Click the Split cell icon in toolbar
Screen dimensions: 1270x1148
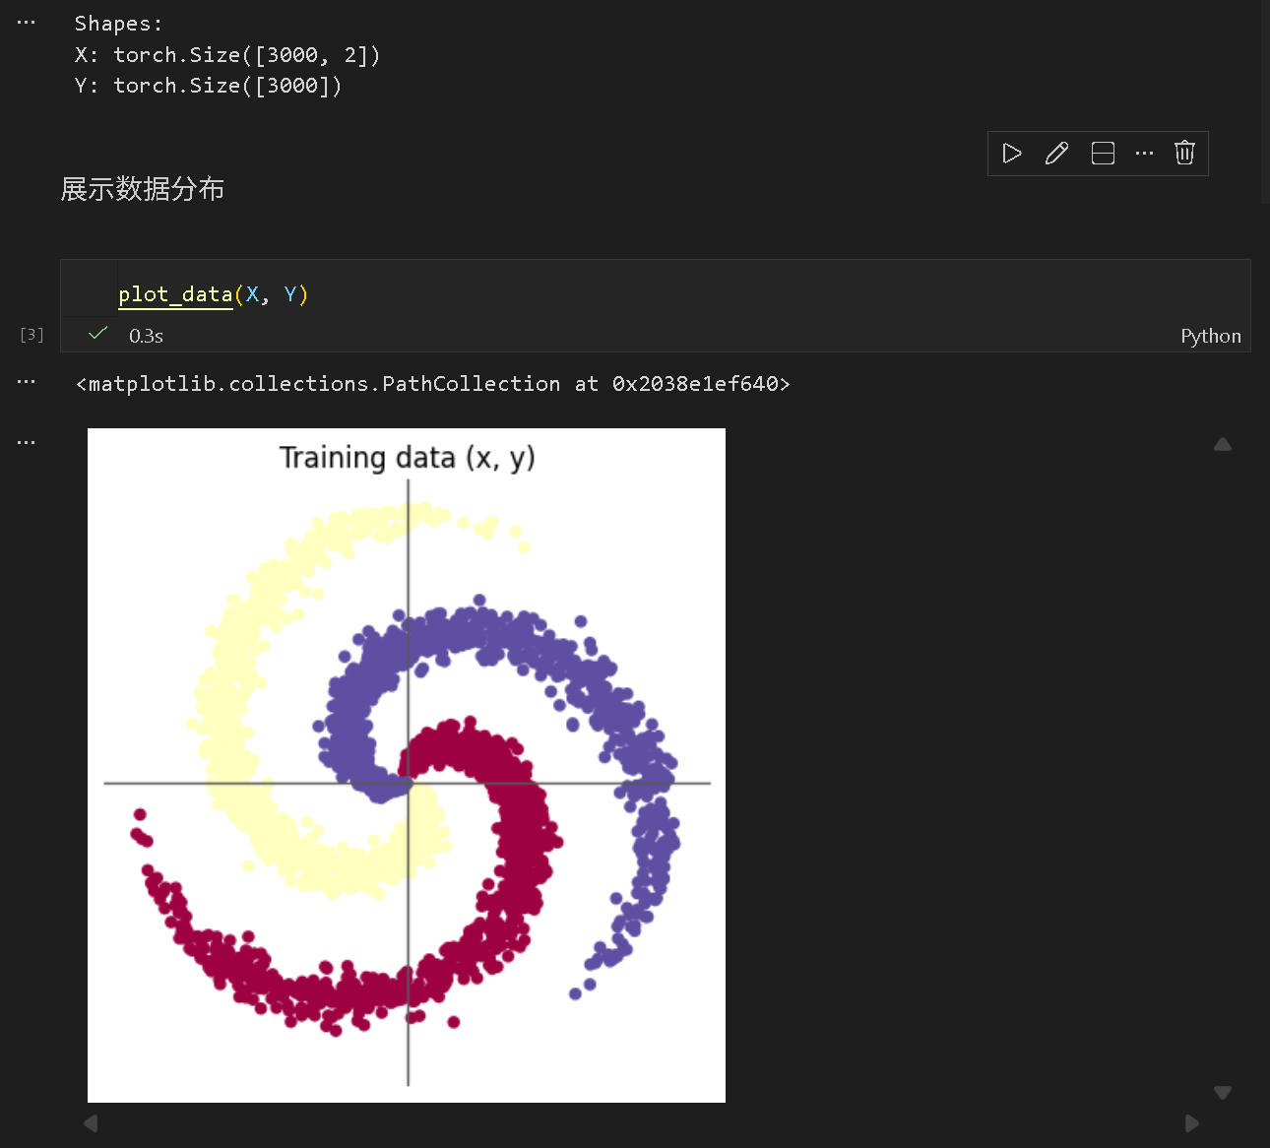[1103, 154]
